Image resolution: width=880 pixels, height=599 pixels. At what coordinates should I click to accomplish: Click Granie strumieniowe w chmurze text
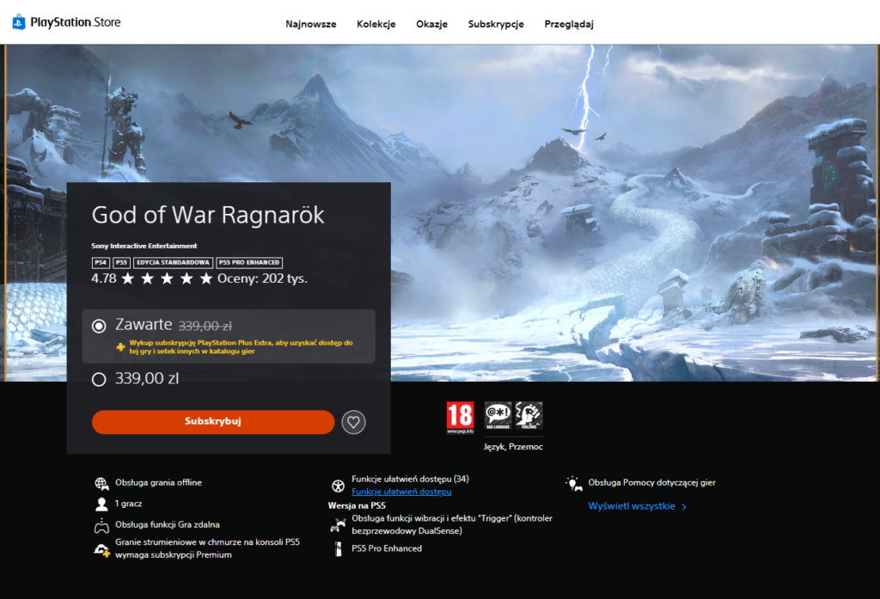point(208,548)
